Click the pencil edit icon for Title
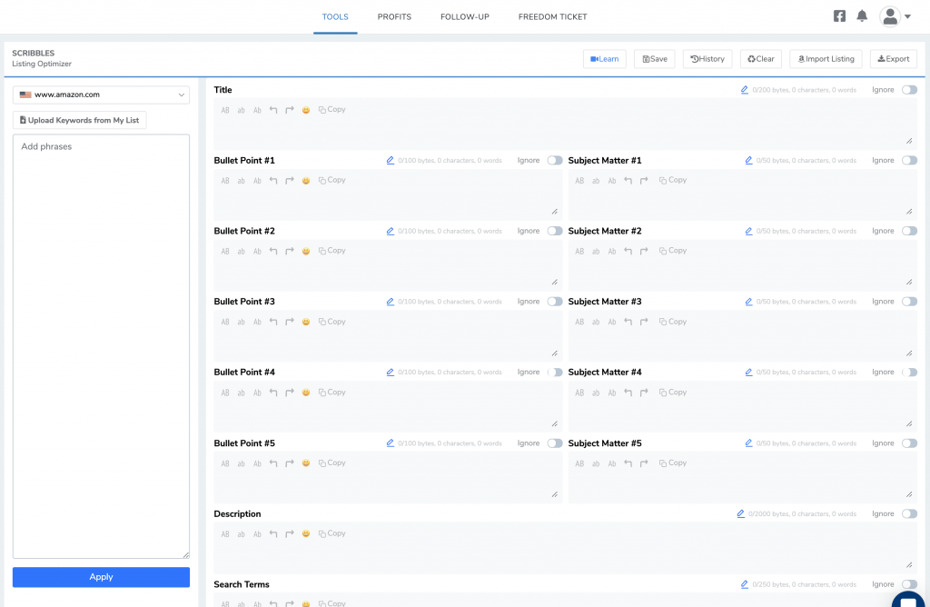The width and height of the screenshot is (930, 607). tap(745, 90)
